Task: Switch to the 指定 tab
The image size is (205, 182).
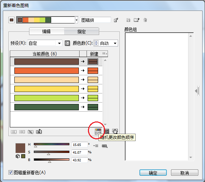Action: click(x=81, y=31)
